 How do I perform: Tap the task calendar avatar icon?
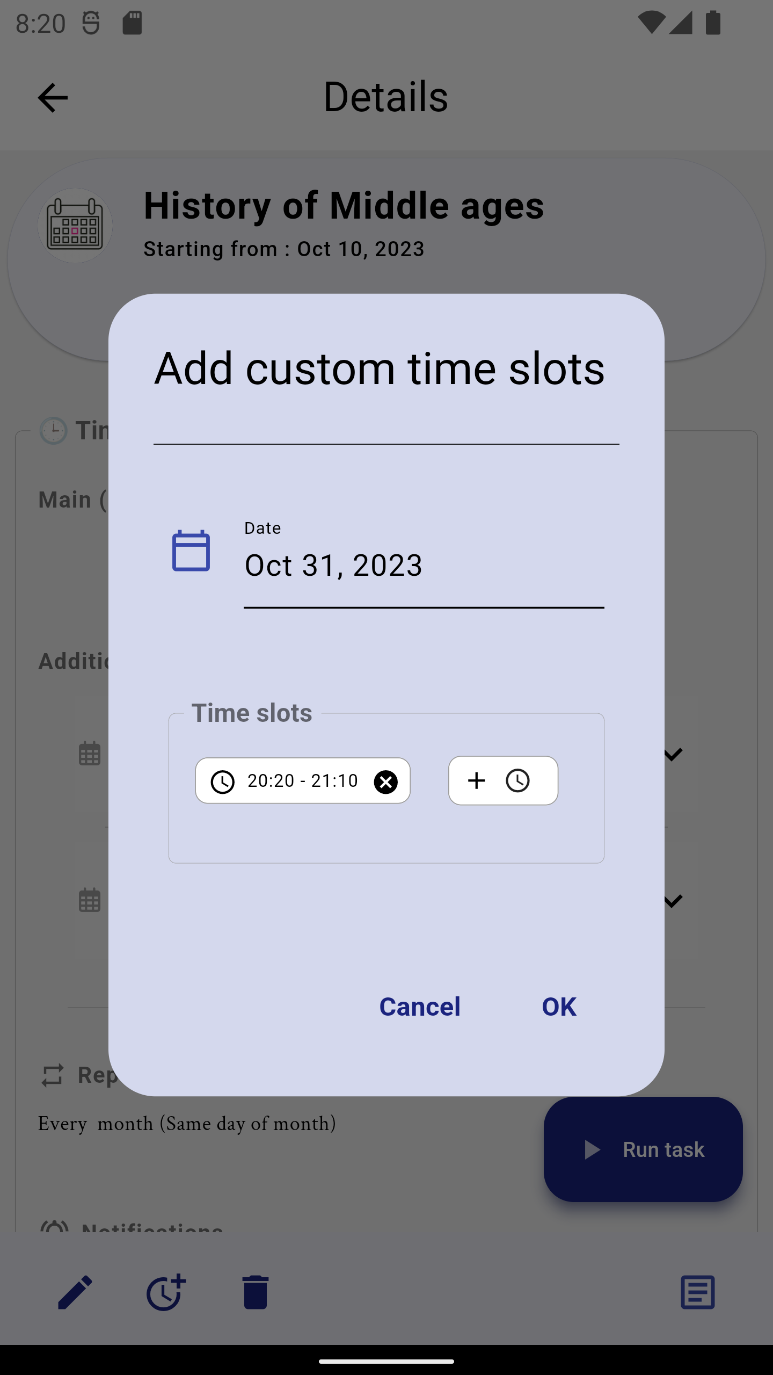point(75,226)
